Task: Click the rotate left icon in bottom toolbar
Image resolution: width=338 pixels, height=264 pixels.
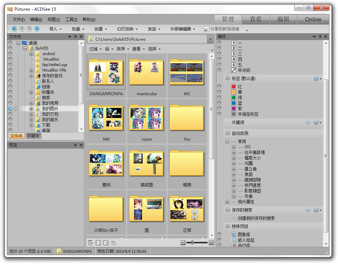Action: coord(98,243)
